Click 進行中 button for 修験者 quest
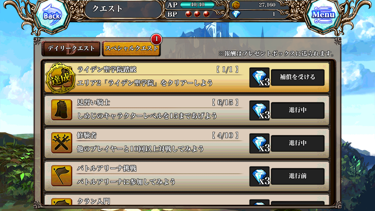Screen dimensions: 375x211 297,143
